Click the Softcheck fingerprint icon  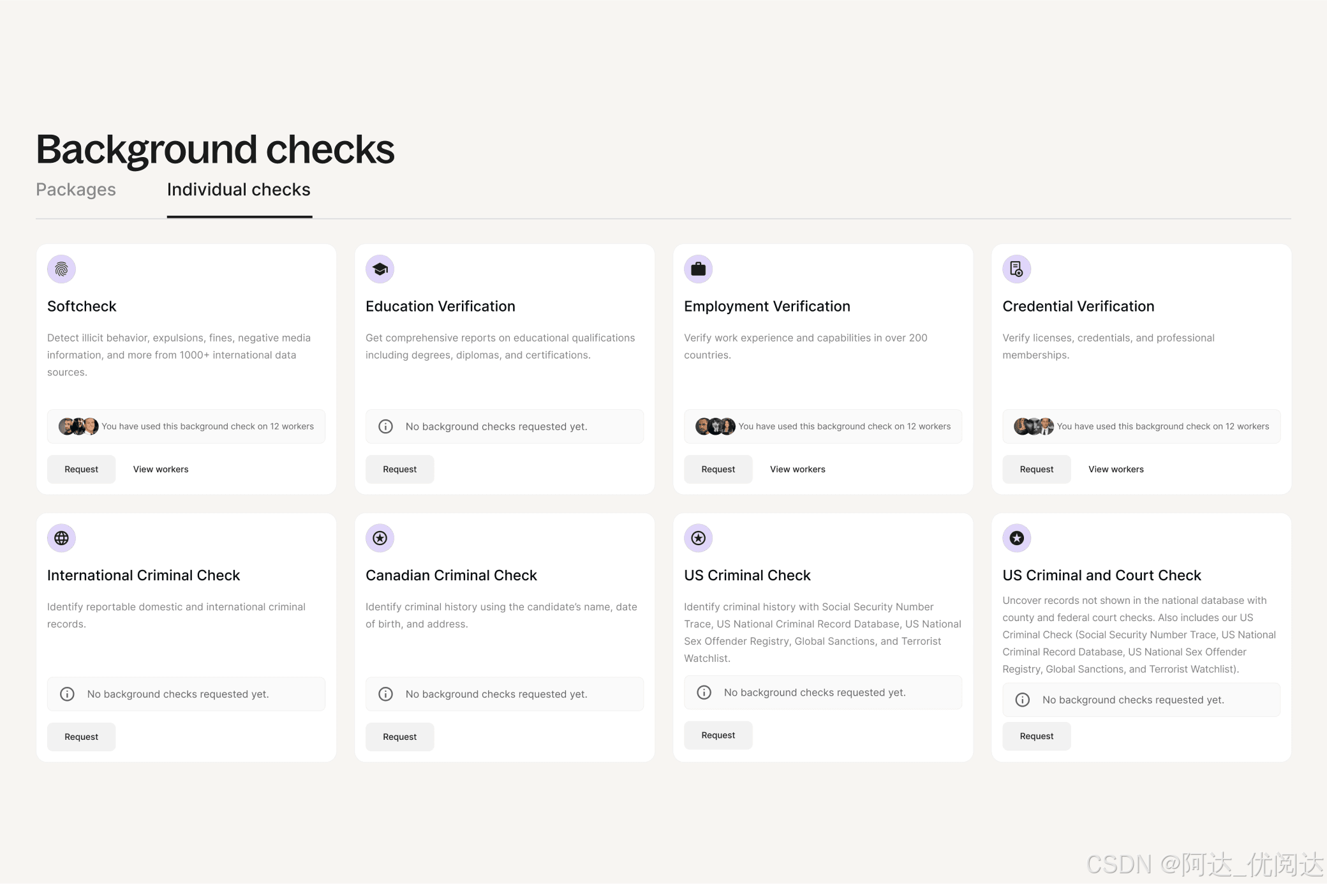click(61, 269)
